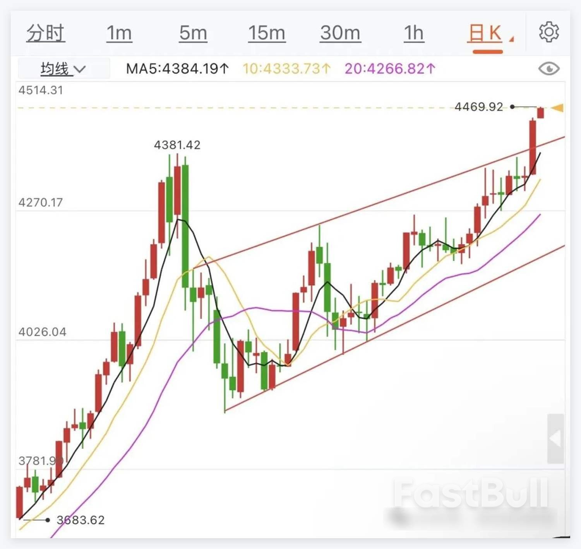Click the 4469.92 price label
This screenshot has height=549, width=581.
tap(479, 107)
